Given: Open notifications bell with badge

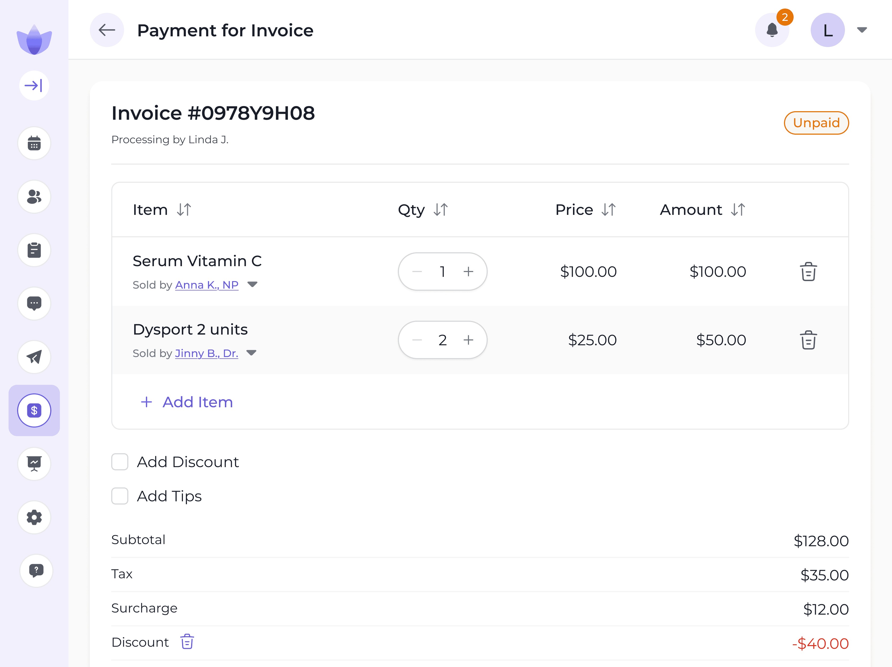Looking at the screenshot, I should (x=772, y=29).
